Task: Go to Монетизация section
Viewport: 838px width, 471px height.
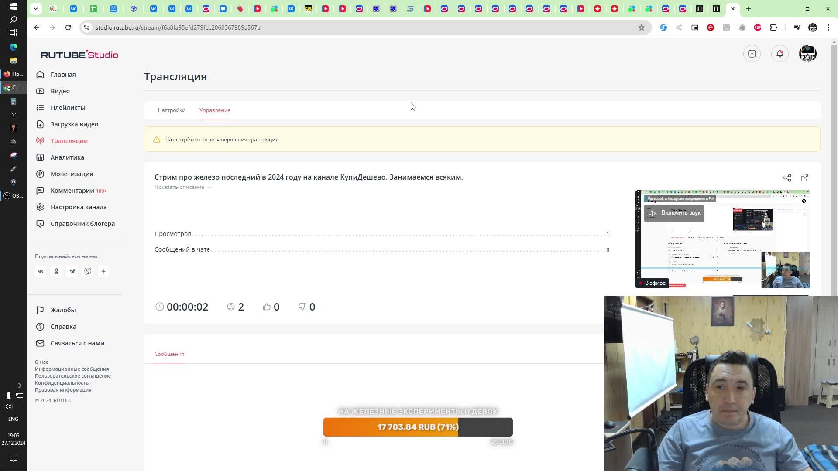Action: (72, 174)
